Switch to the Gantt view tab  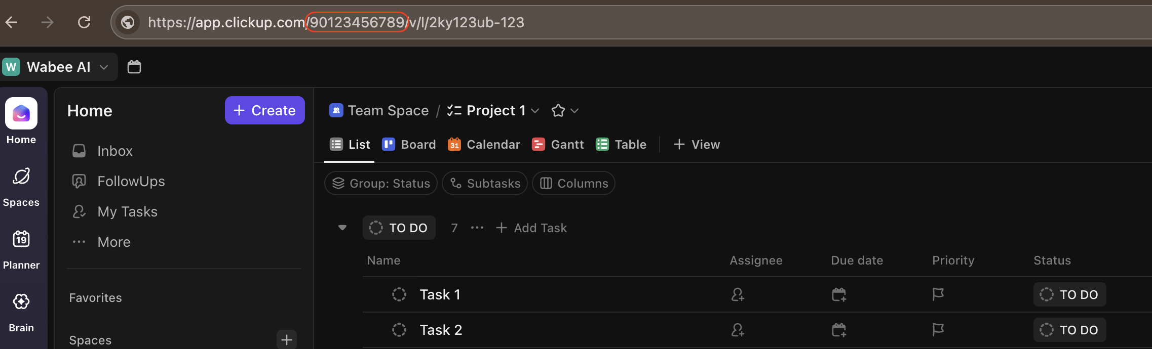point(558,145)
